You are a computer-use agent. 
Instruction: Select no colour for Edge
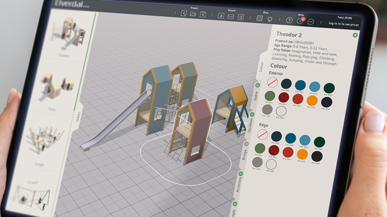(262, 134)
